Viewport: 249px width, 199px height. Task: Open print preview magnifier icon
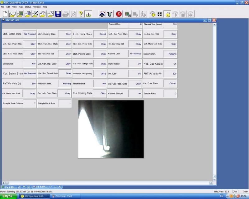click(73, 14)
